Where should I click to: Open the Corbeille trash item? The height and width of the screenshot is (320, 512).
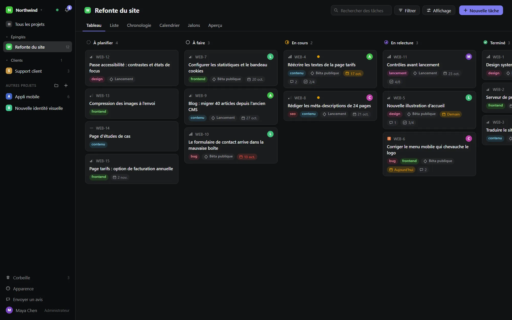tap(38, 278)
